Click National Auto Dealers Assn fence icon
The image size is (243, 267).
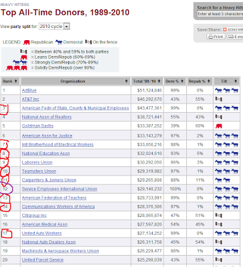(218, 242)
